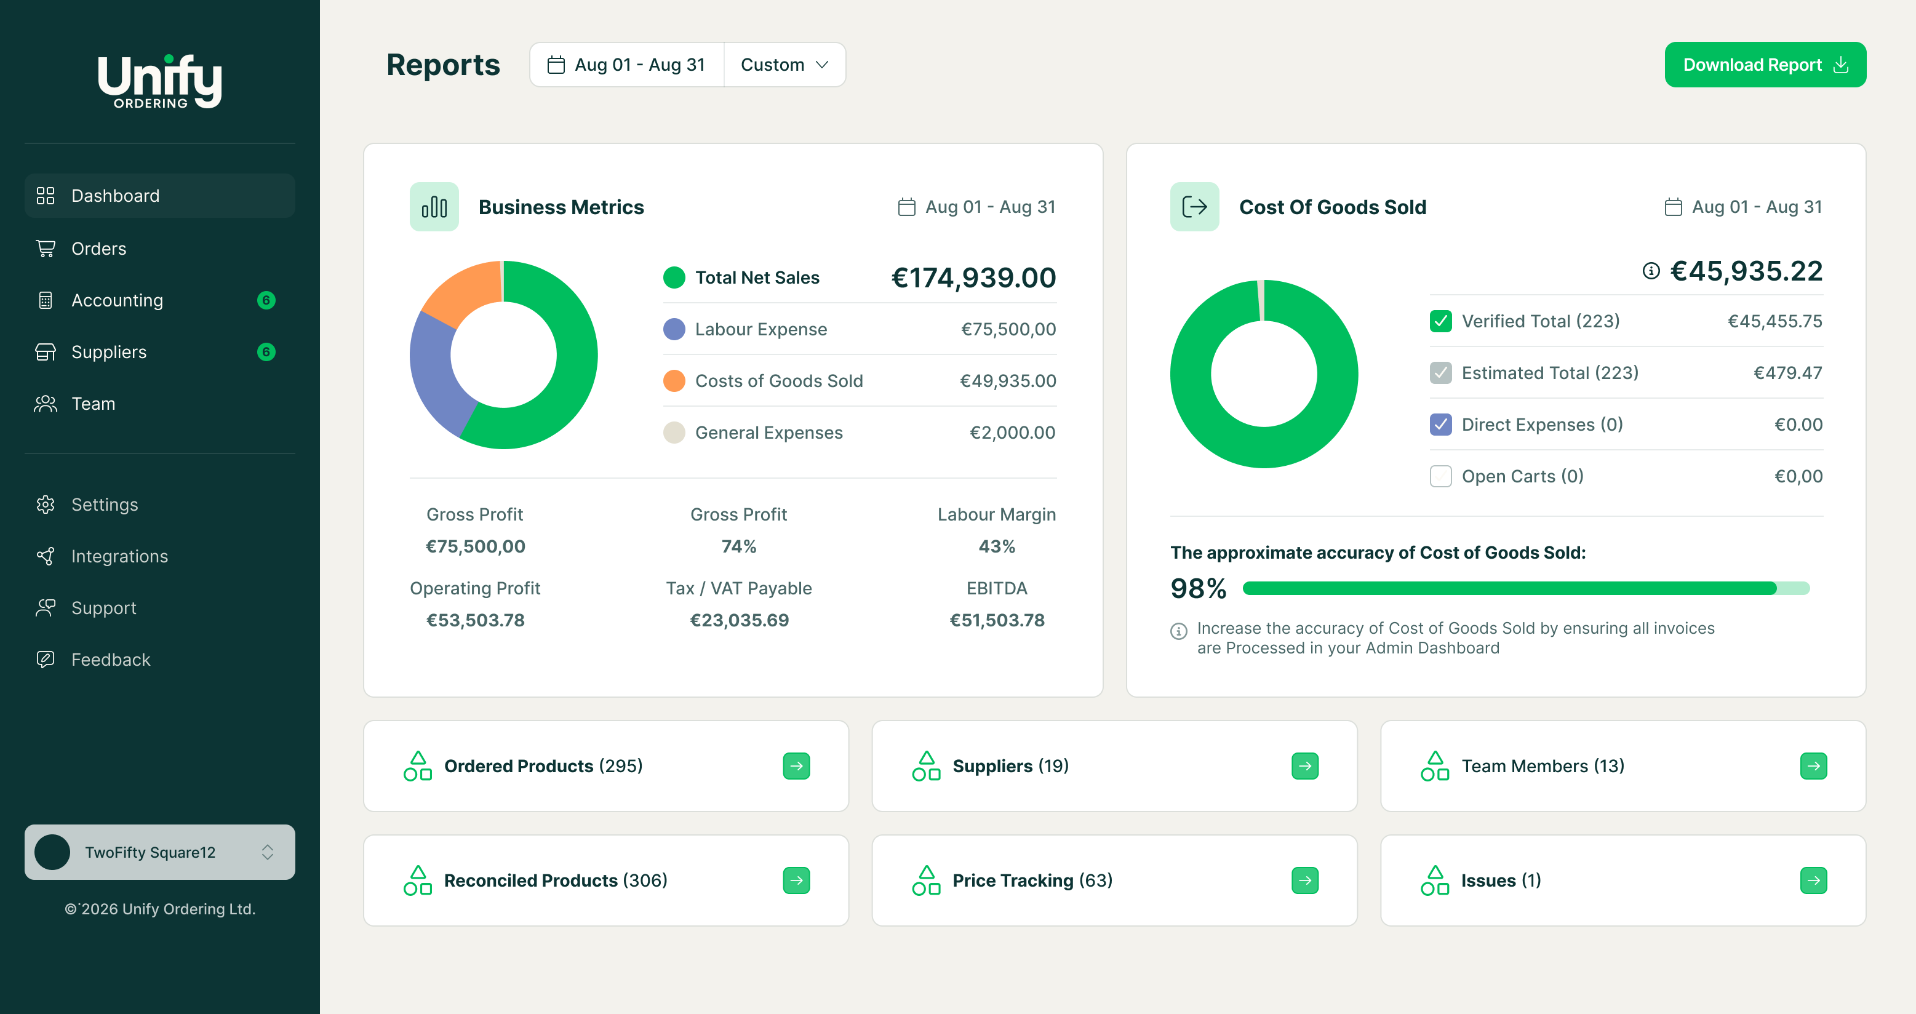
Task: Open Orders in the sidebar
Action: click(x=160, y=249)
